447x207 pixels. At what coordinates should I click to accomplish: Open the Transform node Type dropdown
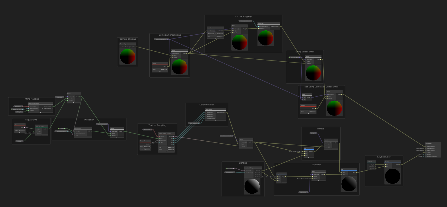[x=220, y=36]
